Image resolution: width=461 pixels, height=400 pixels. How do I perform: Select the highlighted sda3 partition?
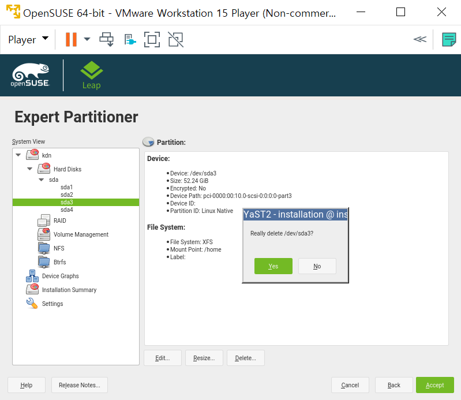pos(76,202)
